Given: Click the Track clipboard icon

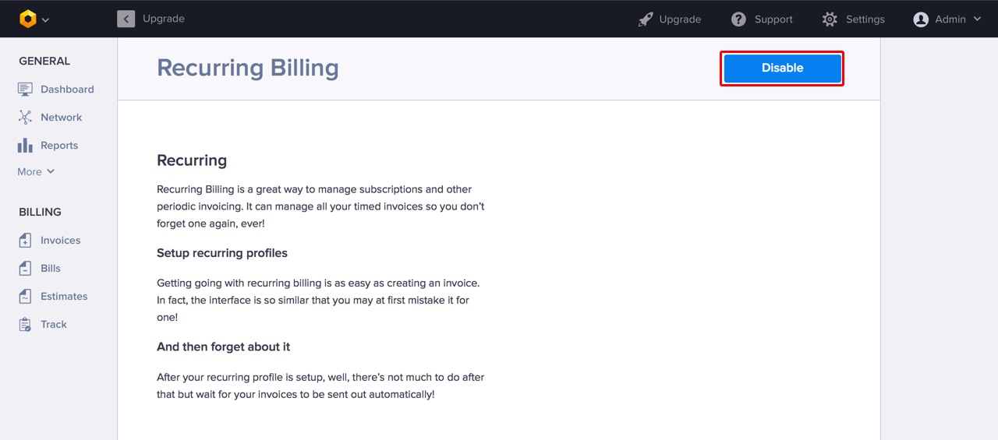Looking at the screenshot, I should tap(25, 325).
